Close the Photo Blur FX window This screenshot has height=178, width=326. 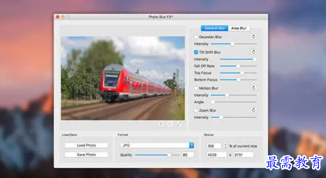pos(58,17)
